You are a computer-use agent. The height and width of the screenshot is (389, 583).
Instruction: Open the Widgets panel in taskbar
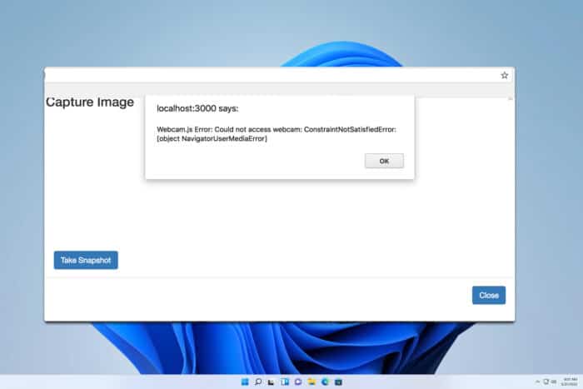[x=285, y=382]
